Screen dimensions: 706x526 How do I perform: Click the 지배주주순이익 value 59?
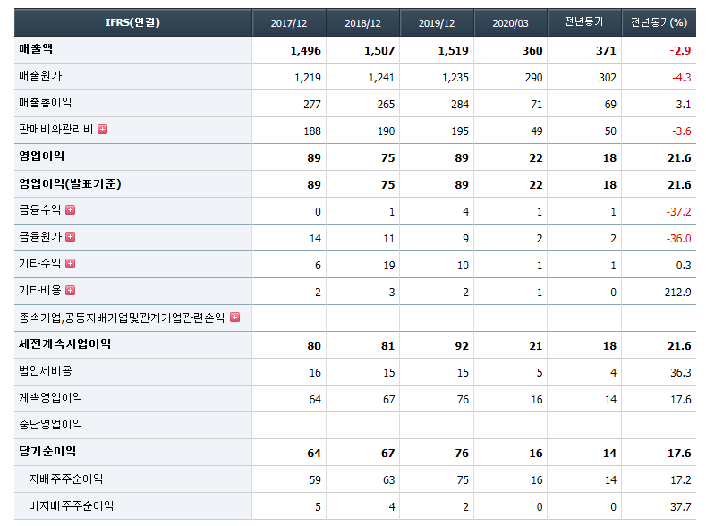click(x=315, y=480)
